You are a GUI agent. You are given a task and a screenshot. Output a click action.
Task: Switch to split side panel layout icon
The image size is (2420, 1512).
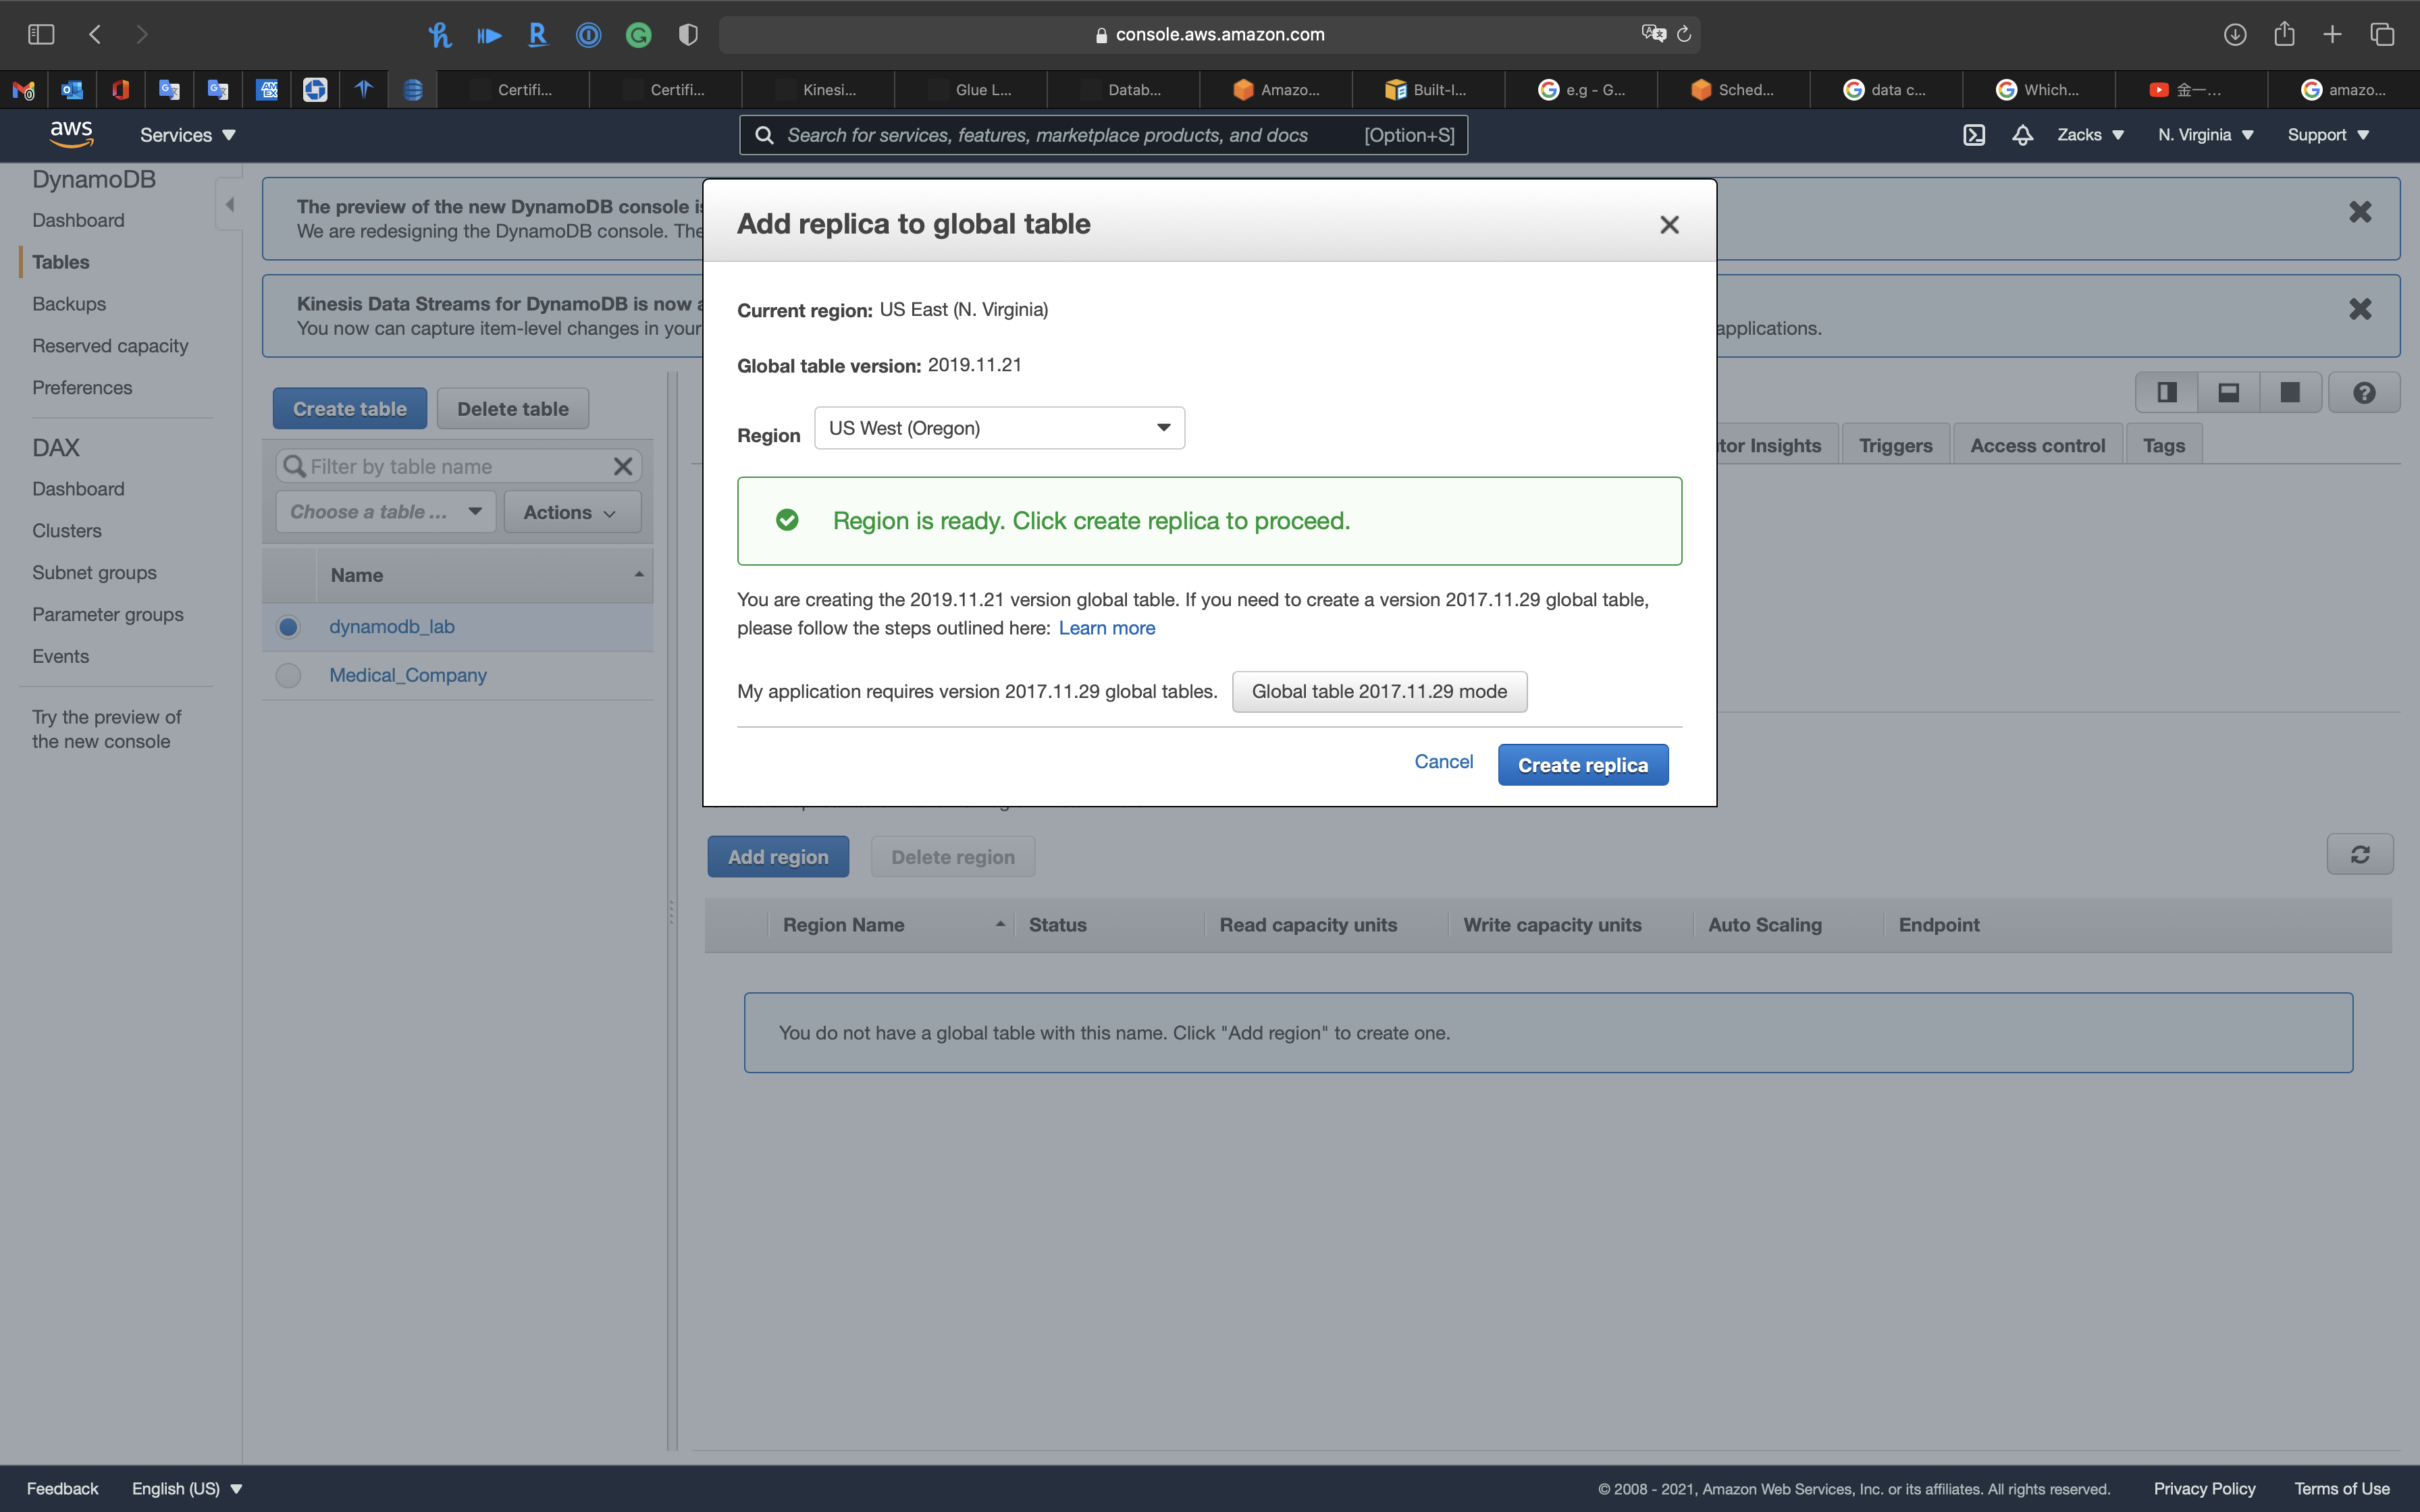point(2167,393)
